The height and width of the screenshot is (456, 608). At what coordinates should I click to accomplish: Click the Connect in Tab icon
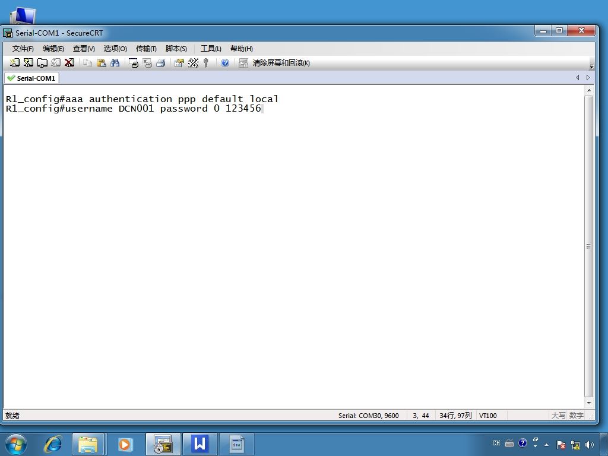[42, 63]
